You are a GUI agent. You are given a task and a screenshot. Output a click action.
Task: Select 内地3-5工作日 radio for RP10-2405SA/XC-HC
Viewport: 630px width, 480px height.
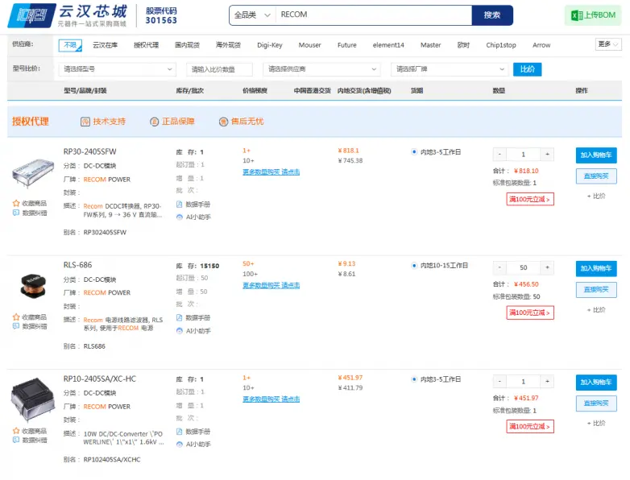414,379
